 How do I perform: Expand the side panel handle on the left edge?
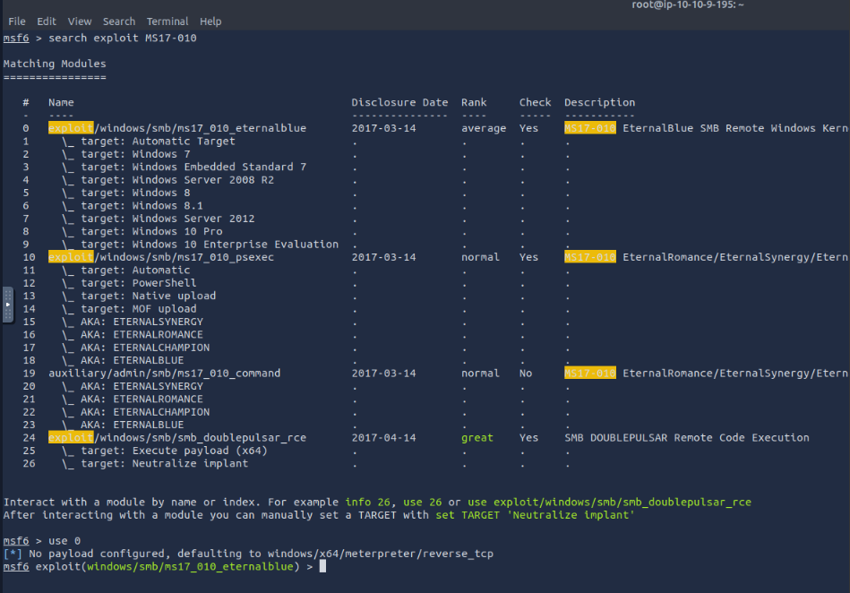tap(7, 305)
